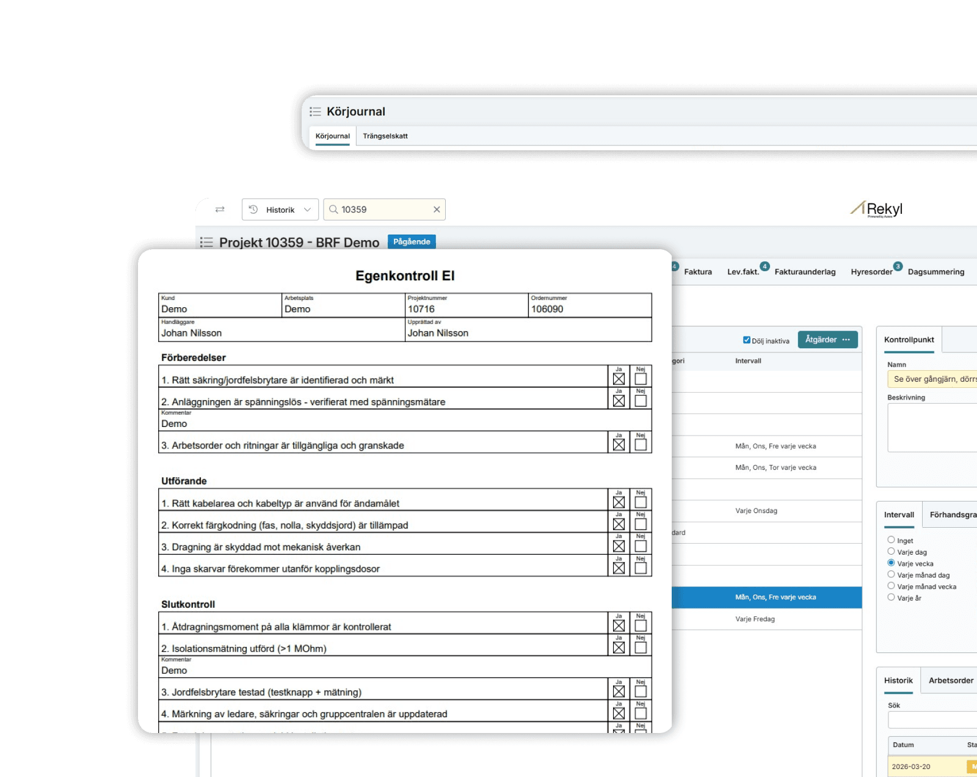This screenshot has width=977, height=777.
Task: Click the search magnifier icon
Action: coord(333,210)
